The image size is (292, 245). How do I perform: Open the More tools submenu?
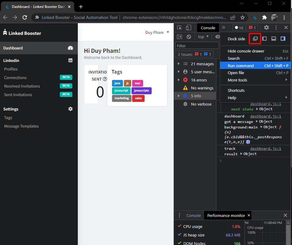(255, 80)
